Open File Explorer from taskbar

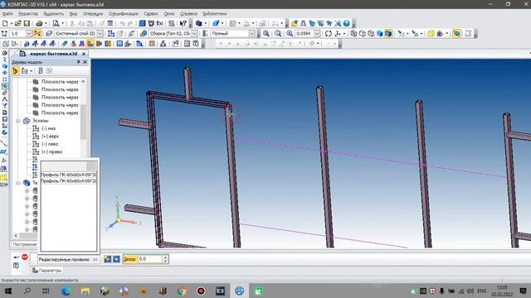pyautogui.click(x=85, y=291)
